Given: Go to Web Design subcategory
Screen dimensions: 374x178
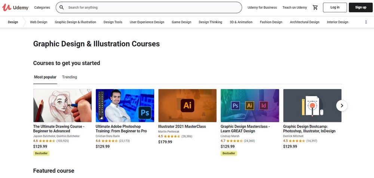Looking at the screenshot, I should (39, 22).
